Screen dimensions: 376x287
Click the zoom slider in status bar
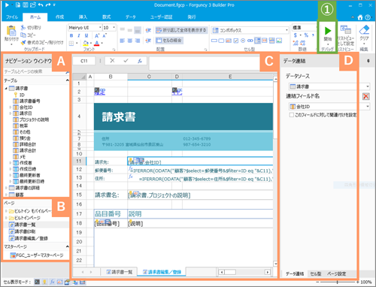(x=338, y=282)
